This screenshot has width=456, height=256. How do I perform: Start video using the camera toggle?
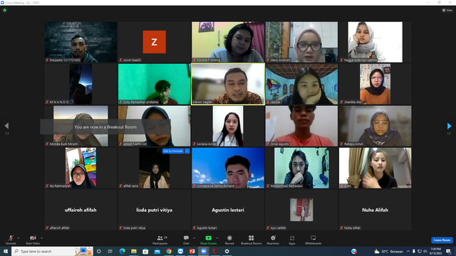pos(33,240)
